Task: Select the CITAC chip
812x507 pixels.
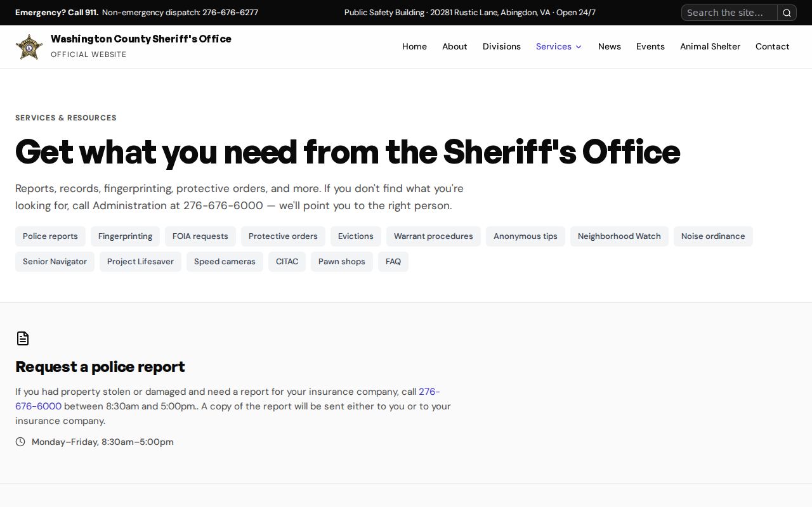Action: pyautogui.click(x=287, y=262)
